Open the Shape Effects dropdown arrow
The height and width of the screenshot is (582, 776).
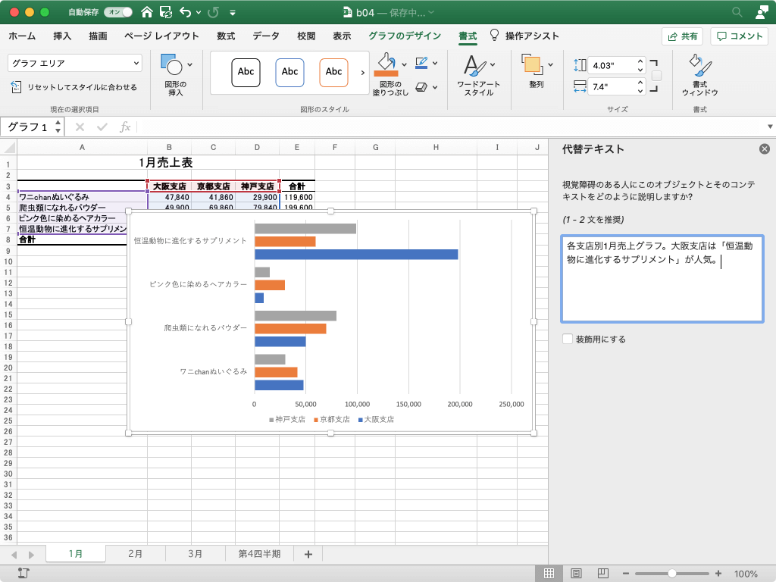[x=435, y=87]
